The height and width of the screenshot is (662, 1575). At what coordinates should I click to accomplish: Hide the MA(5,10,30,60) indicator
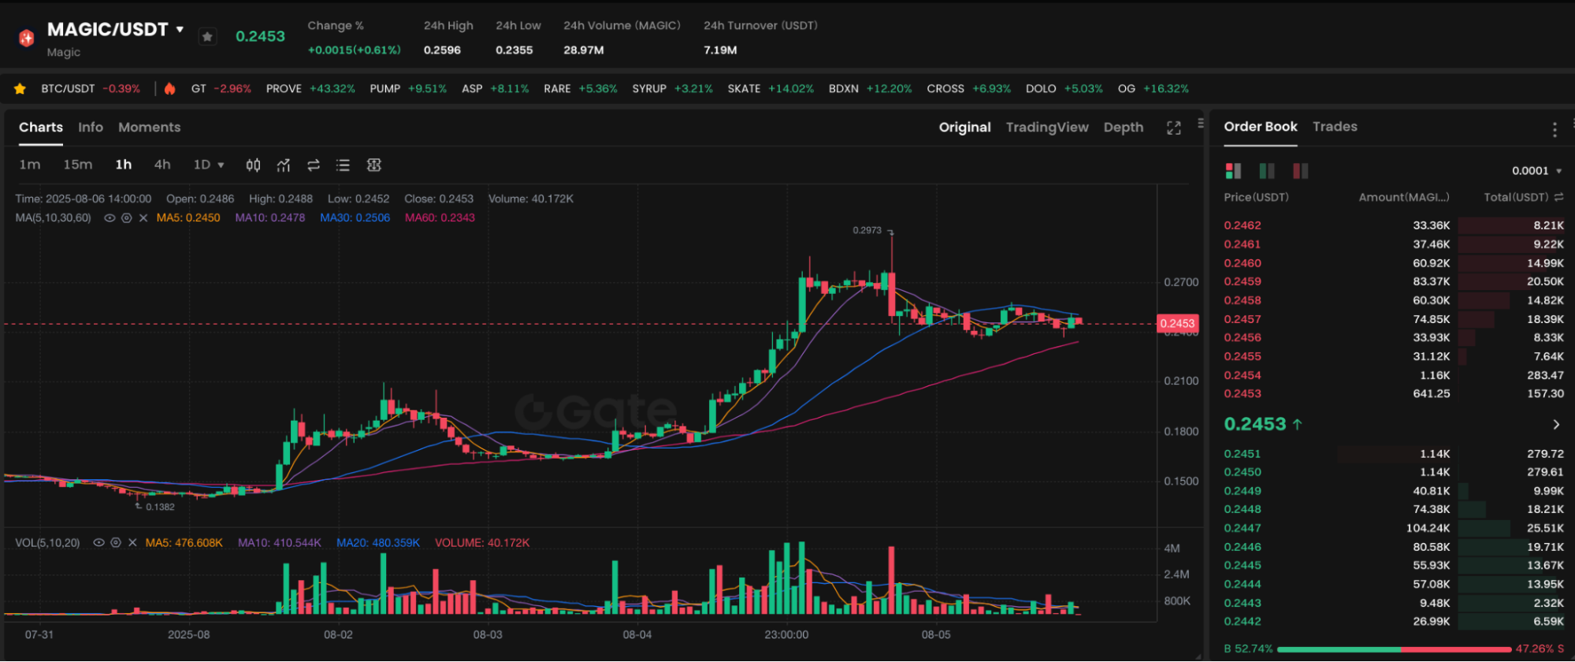tap(110, 218)
